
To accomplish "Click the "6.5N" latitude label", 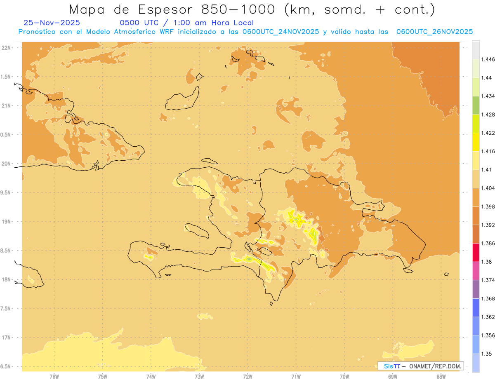I will tap(6, 366).
